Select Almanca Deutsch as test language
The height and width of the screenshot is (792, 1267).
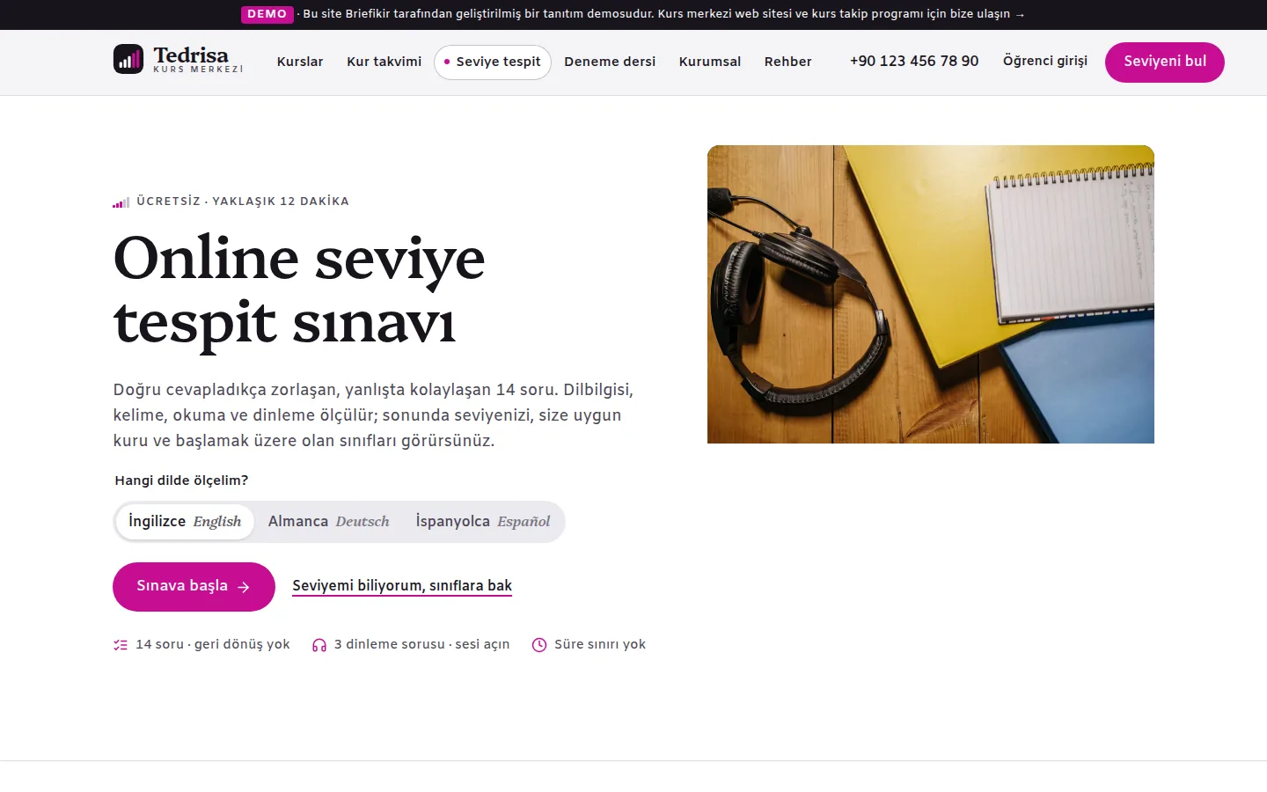pyautogui.click(x=328, y=522)
